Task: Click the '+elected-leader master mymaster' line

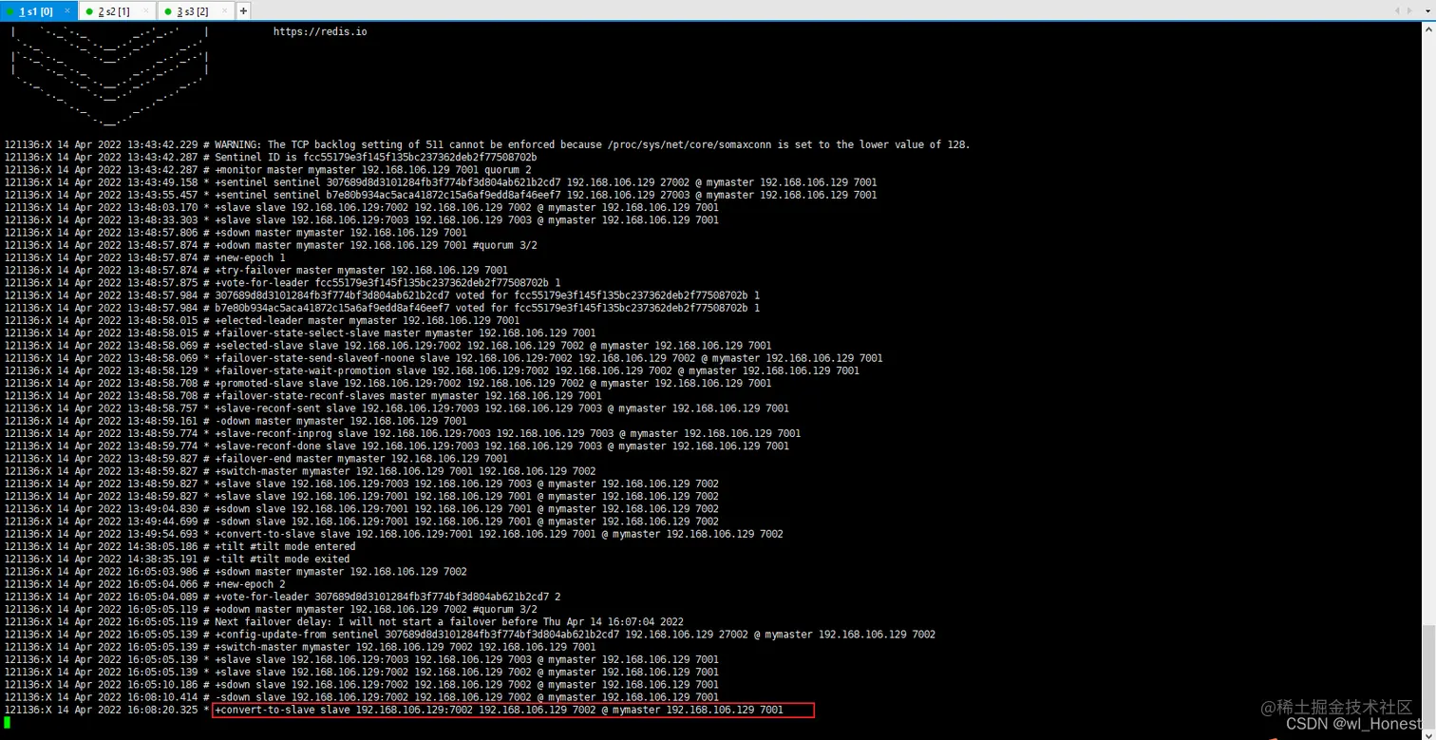Action: point(262,320)
